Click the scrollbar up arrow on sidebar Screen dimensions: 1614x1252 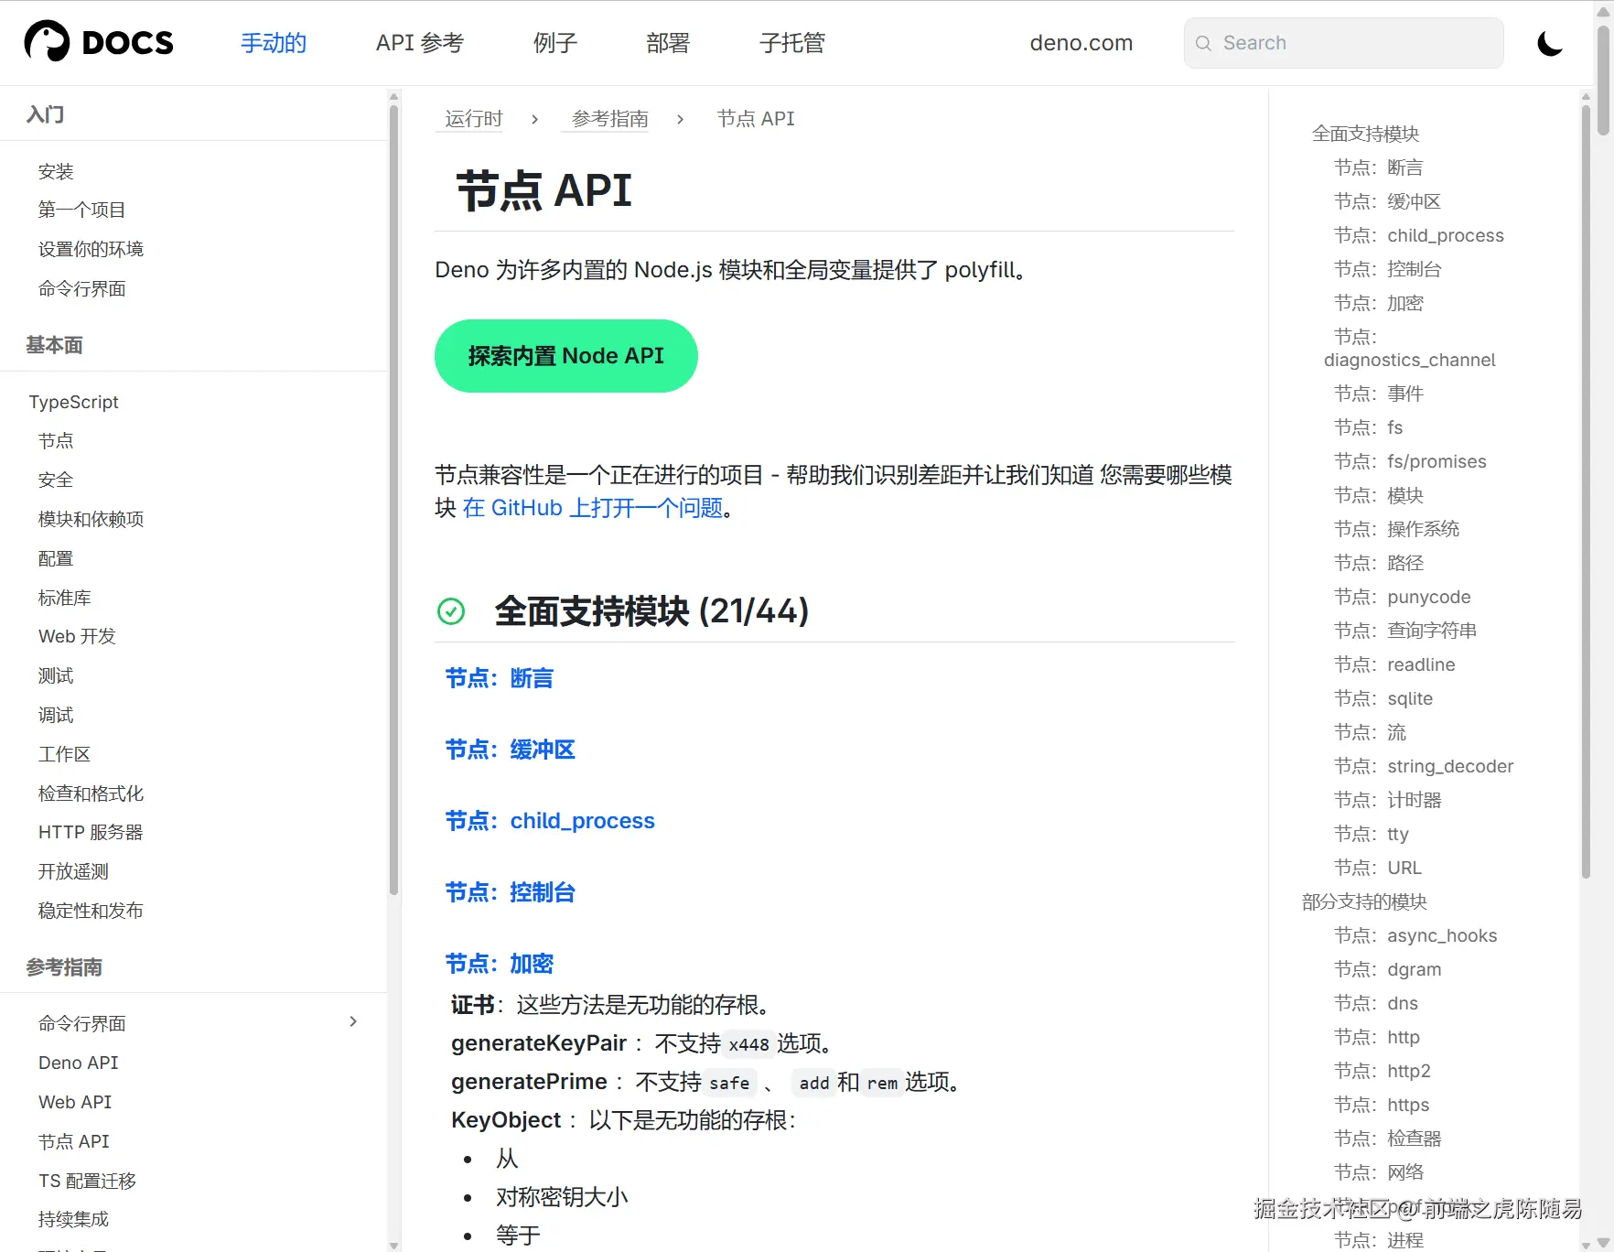[393, 96]
